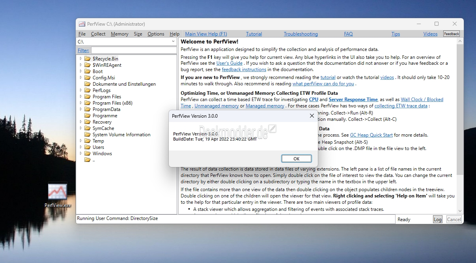This screenshot has height=263, width=476.
Task: Click the Config.Msi folder icon
Action: [x=88, y=78]
